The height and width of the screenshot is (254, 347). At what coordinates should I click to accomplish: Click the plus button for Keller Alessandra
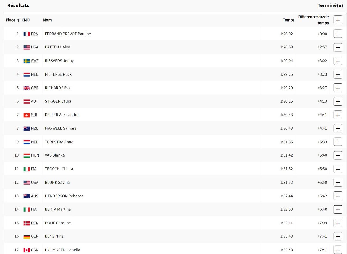(x=338, y=115)
